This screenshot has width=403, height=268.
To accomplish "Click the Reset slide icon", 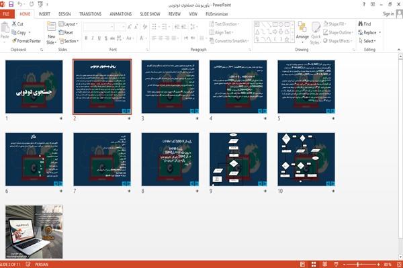I will point(61,32).
